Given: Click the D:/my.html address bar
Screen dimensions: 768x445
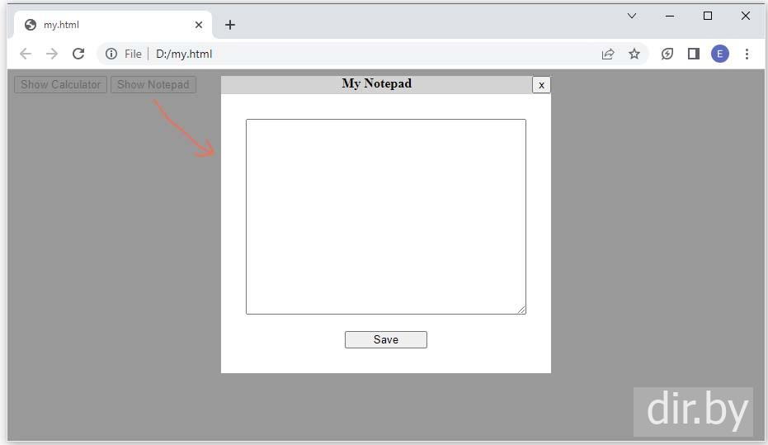Looking at the screenshot, I should point(372,54).
